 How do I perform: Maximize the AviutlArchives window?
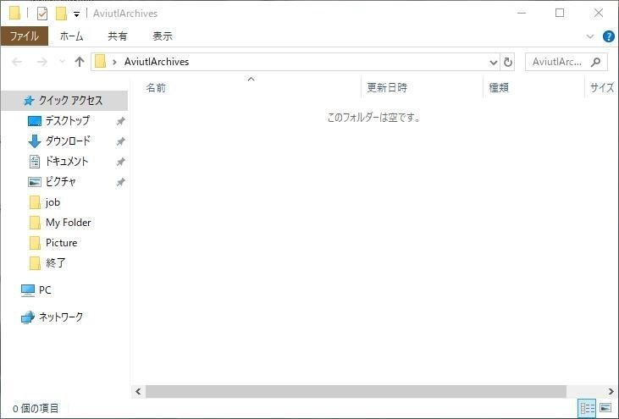click(560, 13)
